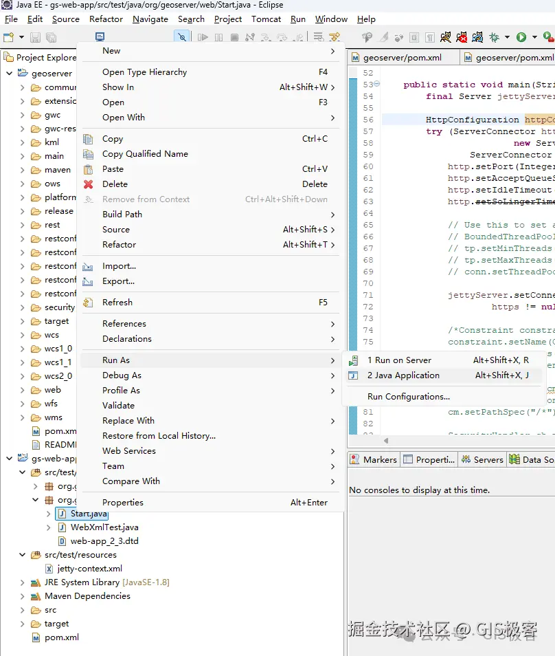The image size is (555, 656).
Task: Collapse the src/test/resources source folder
Action: (23, 555)
